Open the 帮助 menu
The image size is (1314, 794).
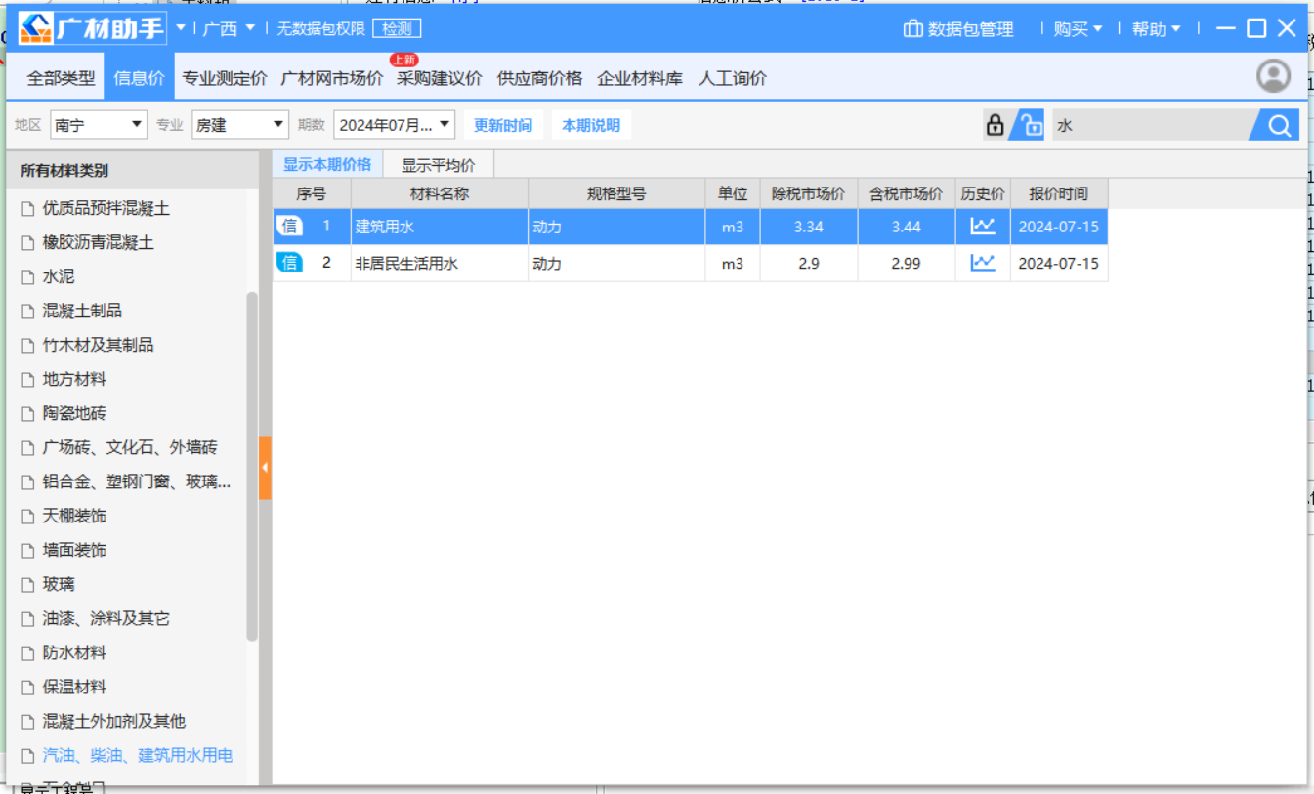click(1157, 29)
